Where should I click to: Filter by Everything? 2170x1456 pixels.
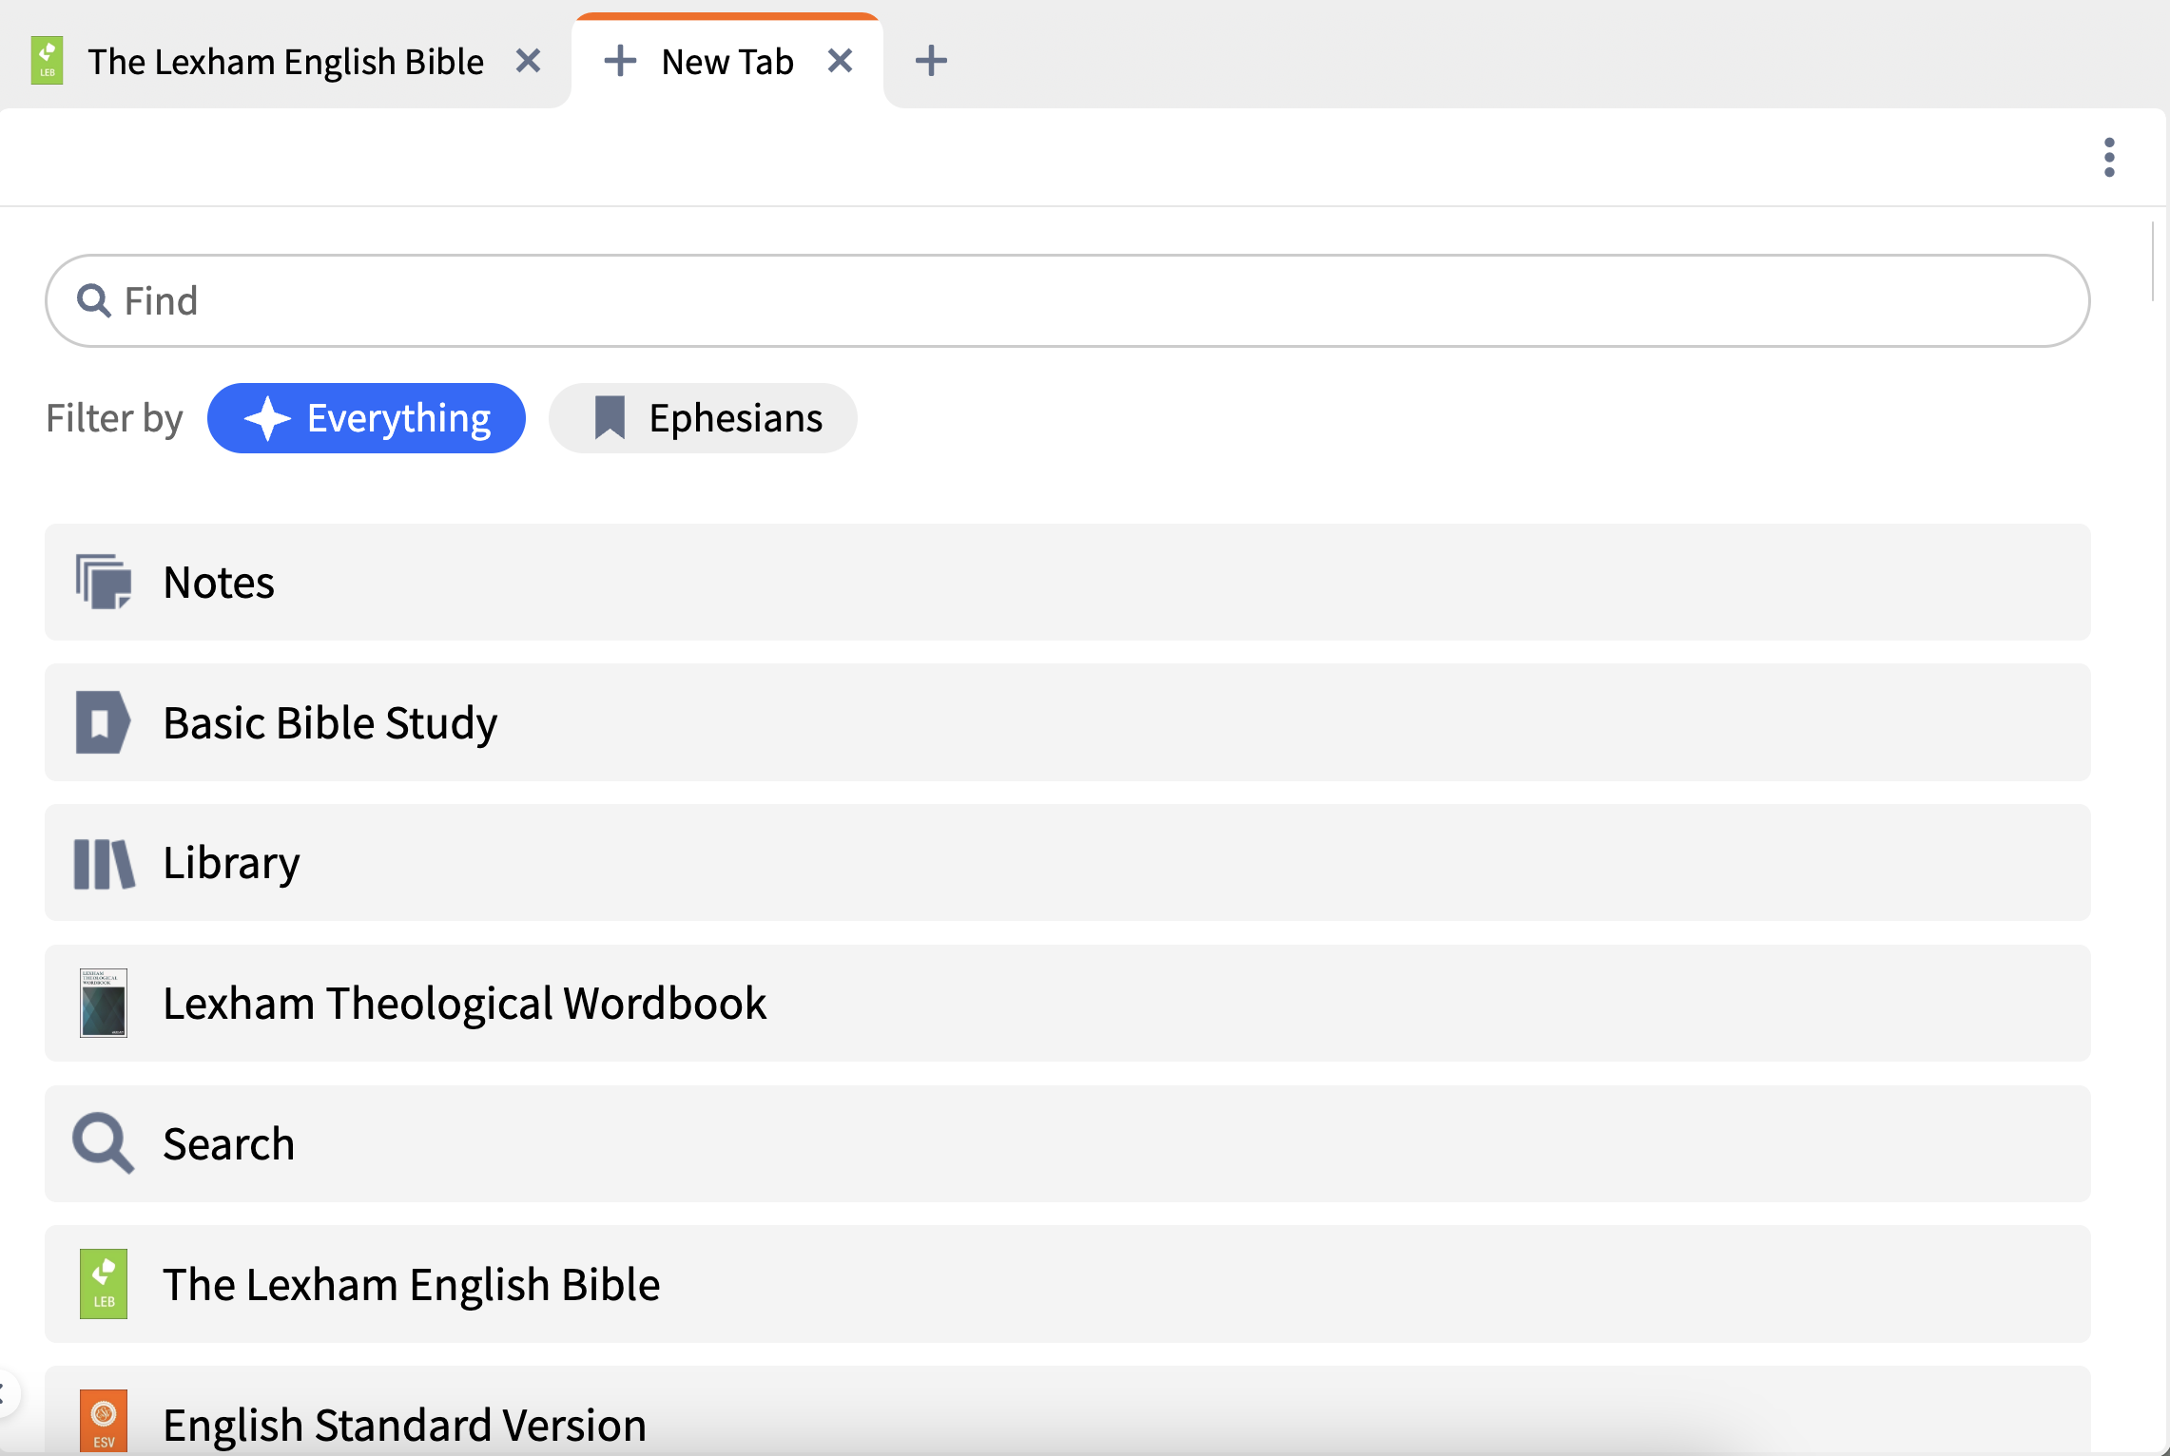pyautogui.click(x=366, y=418)
